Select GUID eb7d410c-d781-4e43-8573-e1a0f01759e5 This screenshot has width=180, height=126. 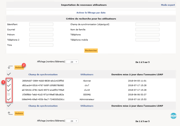pyautogui.click(x=43, y=90)
